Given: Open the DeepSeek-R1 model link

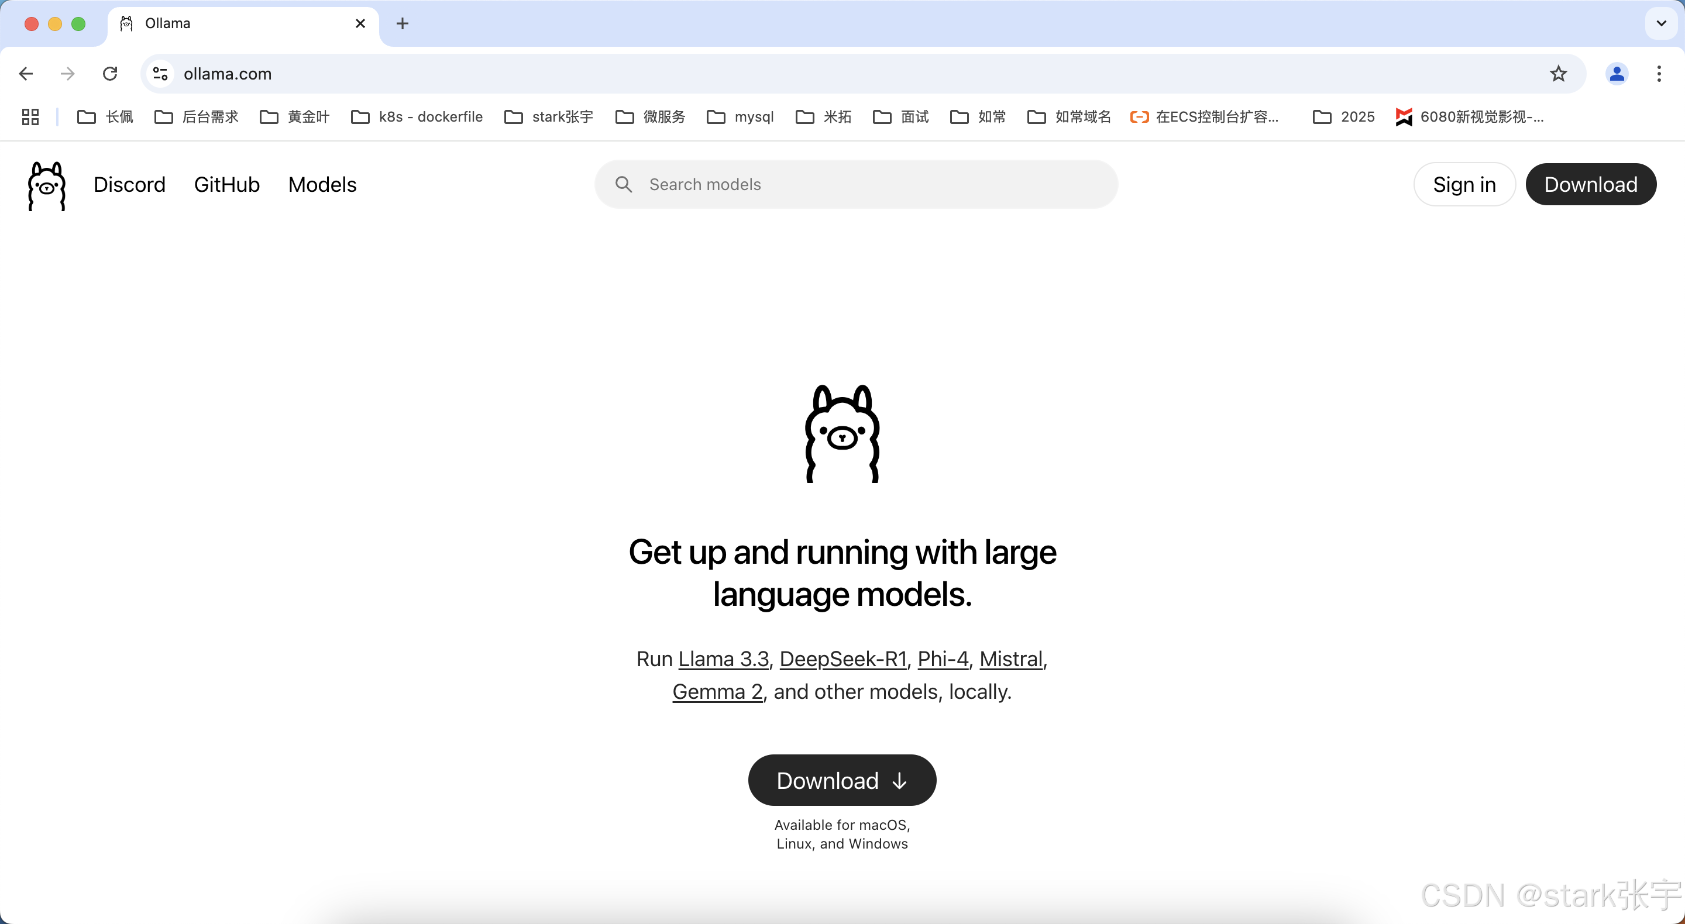Looking at the screenshot, I should (842, 659).
